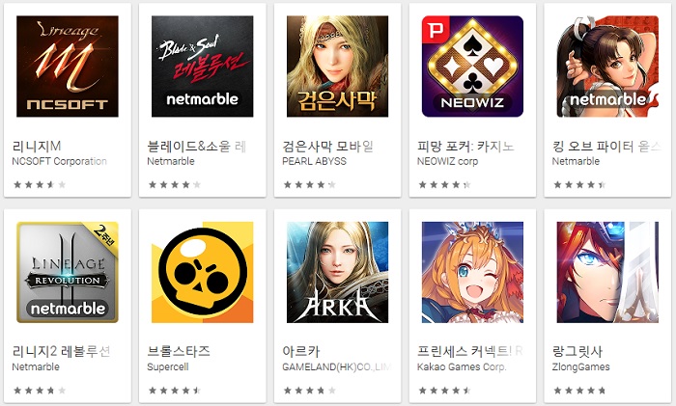Click the Kakao Games Corp. developer link
Viewport: 676px width, 406px height.
(x=462, y=366)
